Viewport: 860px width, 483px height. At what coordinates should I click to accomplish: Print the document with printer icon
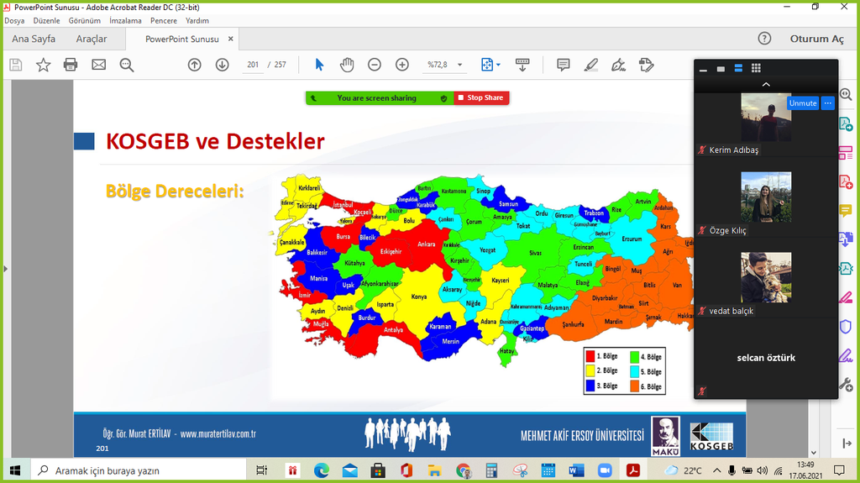pyautogui.click(x=71, y=65)
